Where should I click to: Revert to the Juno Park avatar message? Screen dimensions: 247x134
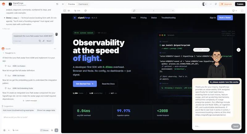(x=49, y=41)
